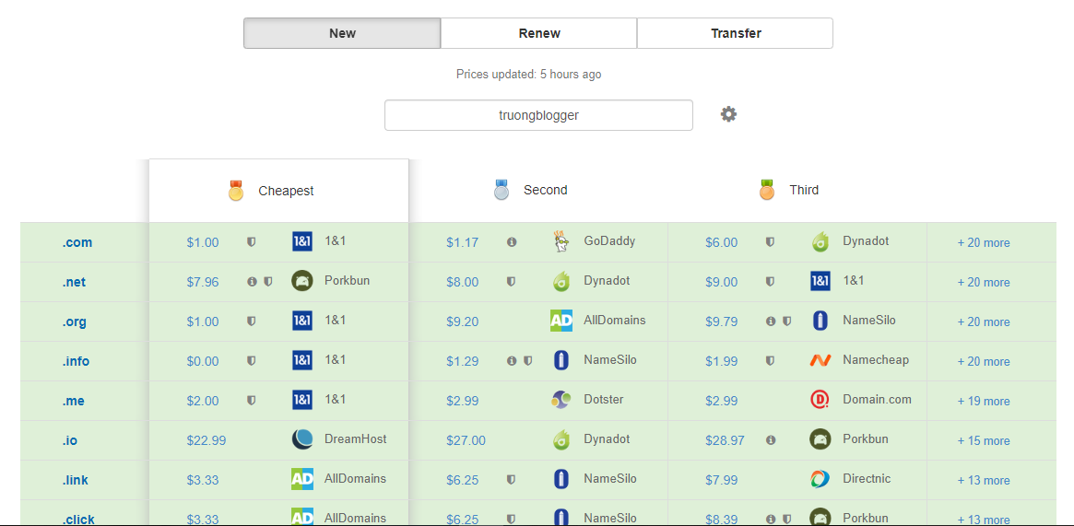Expand + 19 more for .me
Screen dimensions: 1074x526
pos(984,402)
